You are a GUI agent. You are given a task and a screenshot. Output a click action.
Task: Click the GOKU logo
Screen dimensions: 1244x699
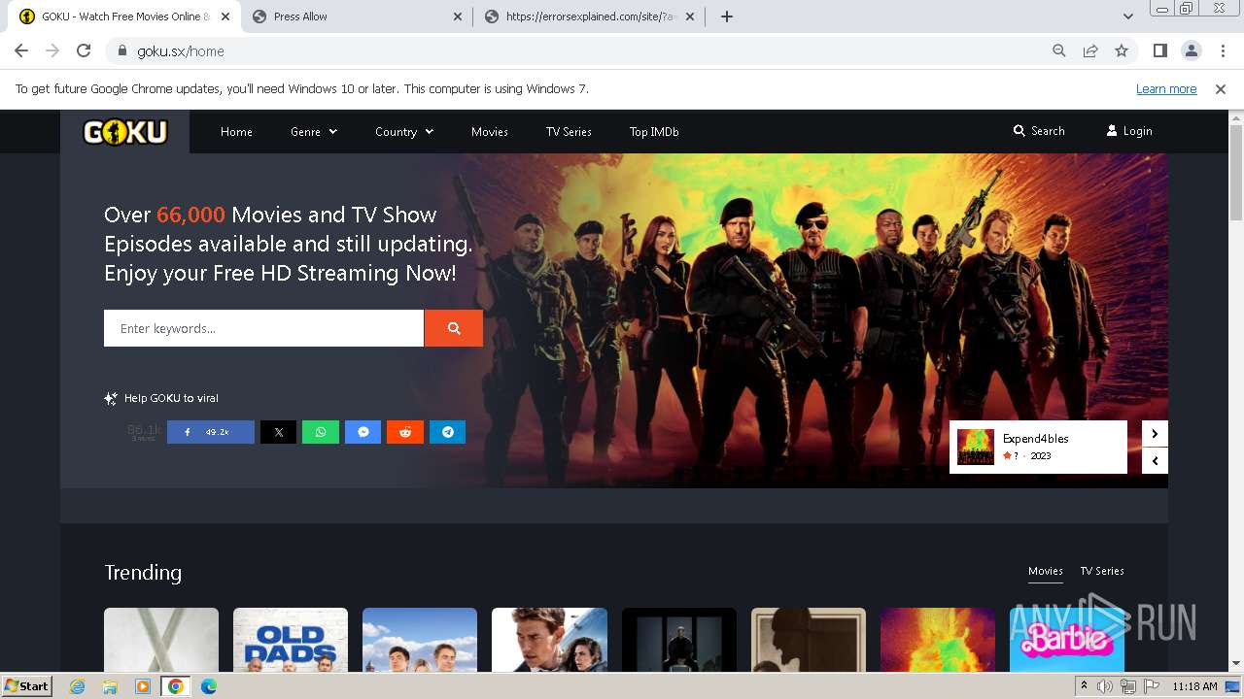tap(125, 131)
